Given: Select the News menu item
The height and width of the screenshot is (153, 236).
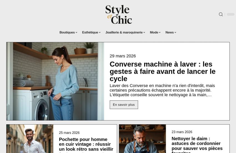Looking at the screenshot, I should [x=171, y=33].
